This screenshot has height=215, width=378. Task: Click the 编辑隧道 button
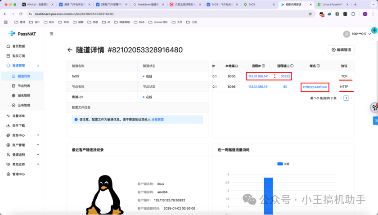click(341, 50)
